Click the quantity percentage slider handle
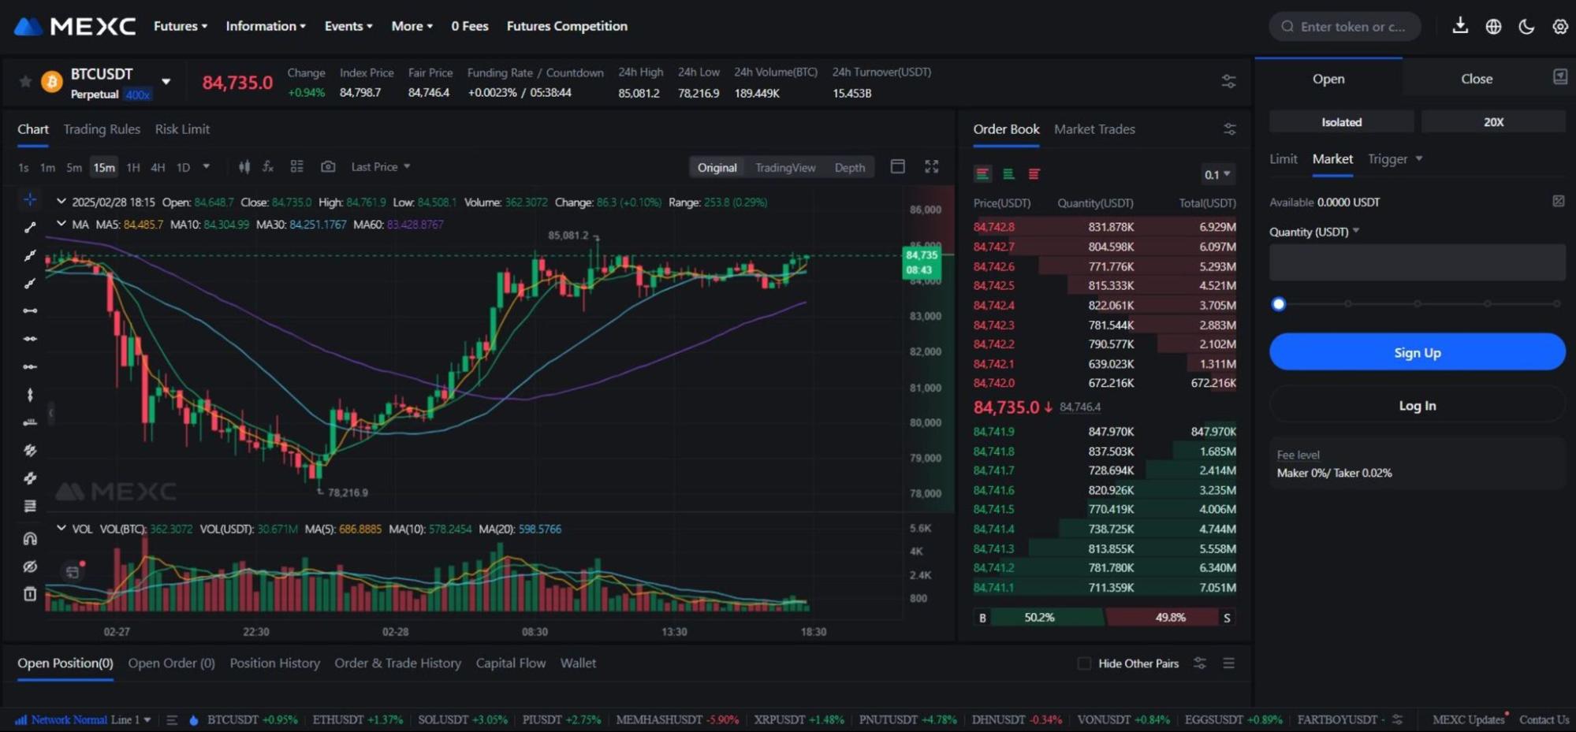 [x=1279, y=304]
